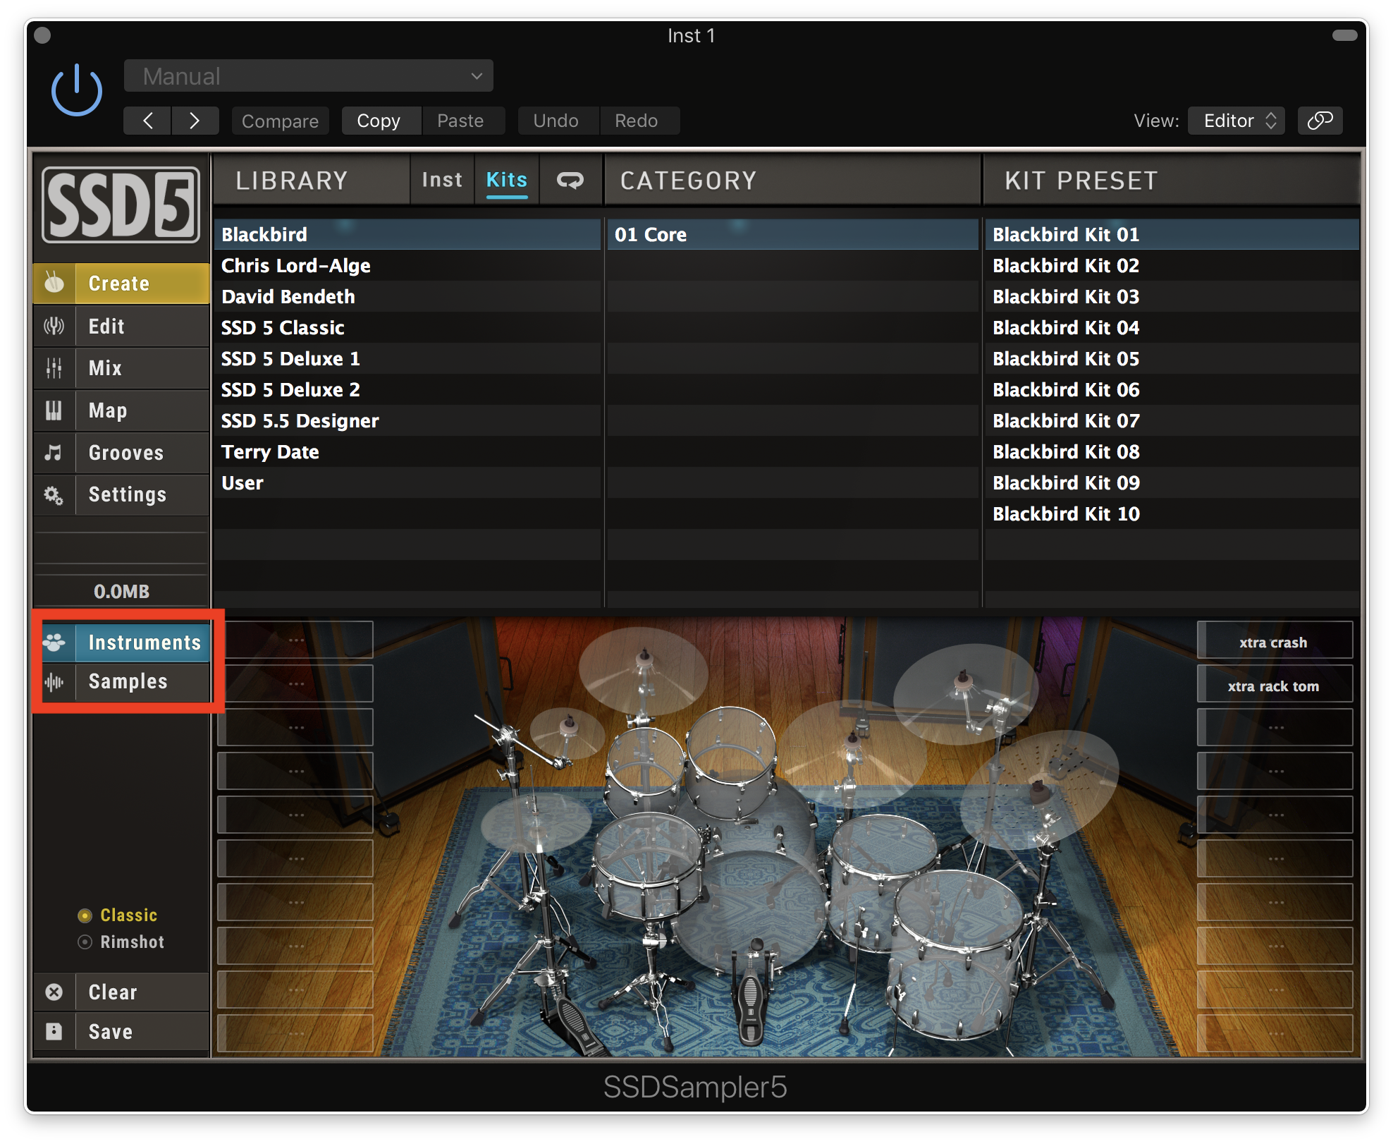
Task: Select the SSD 5 Deluxe 2 library
Action: pyautogui.click(x=407, y=389)
